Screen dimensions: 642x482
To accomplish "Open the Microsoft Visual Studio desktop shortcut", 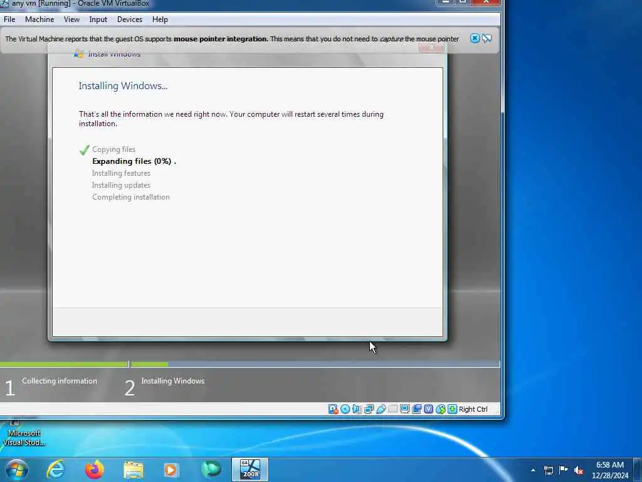I will pos(24,434).
